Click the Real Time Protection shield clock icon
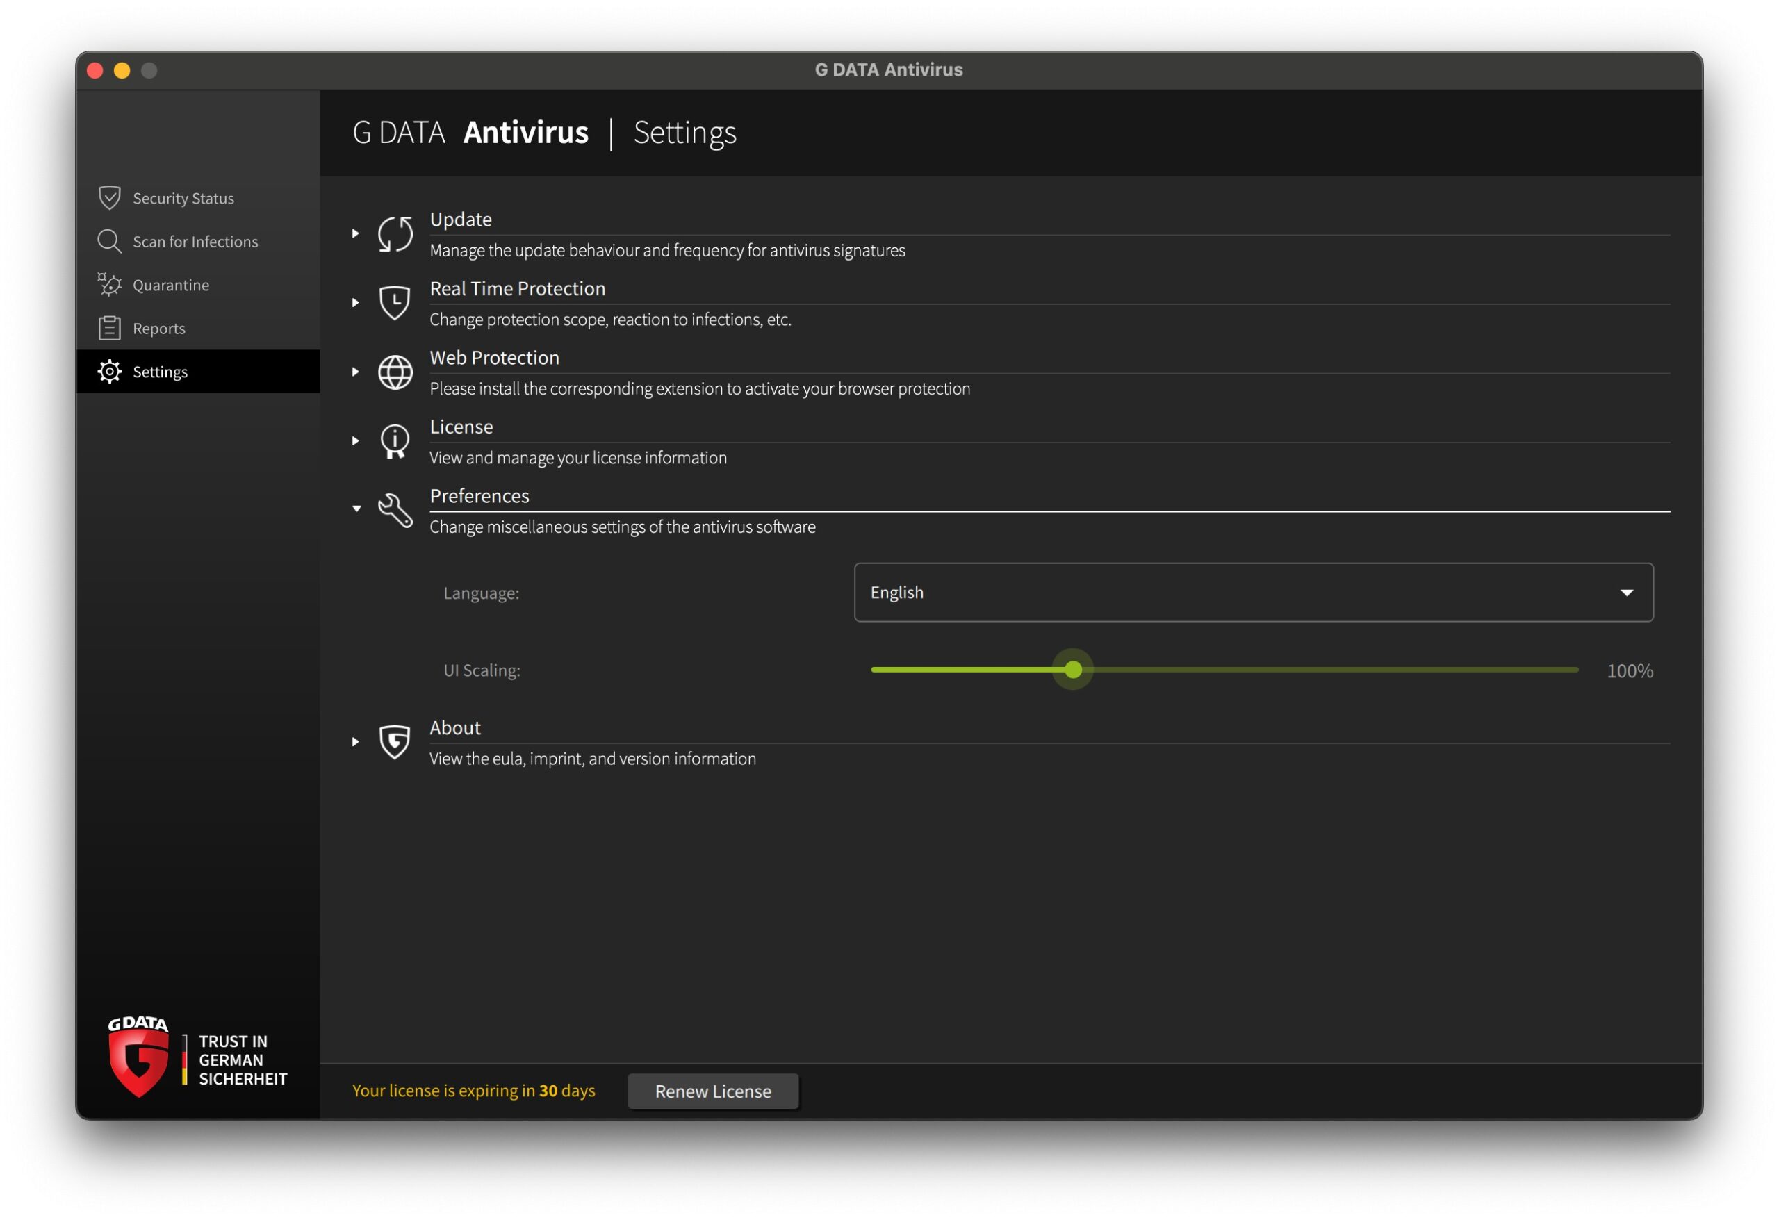The width and height of the screenshot is (1779, 1220). (396, 303)
